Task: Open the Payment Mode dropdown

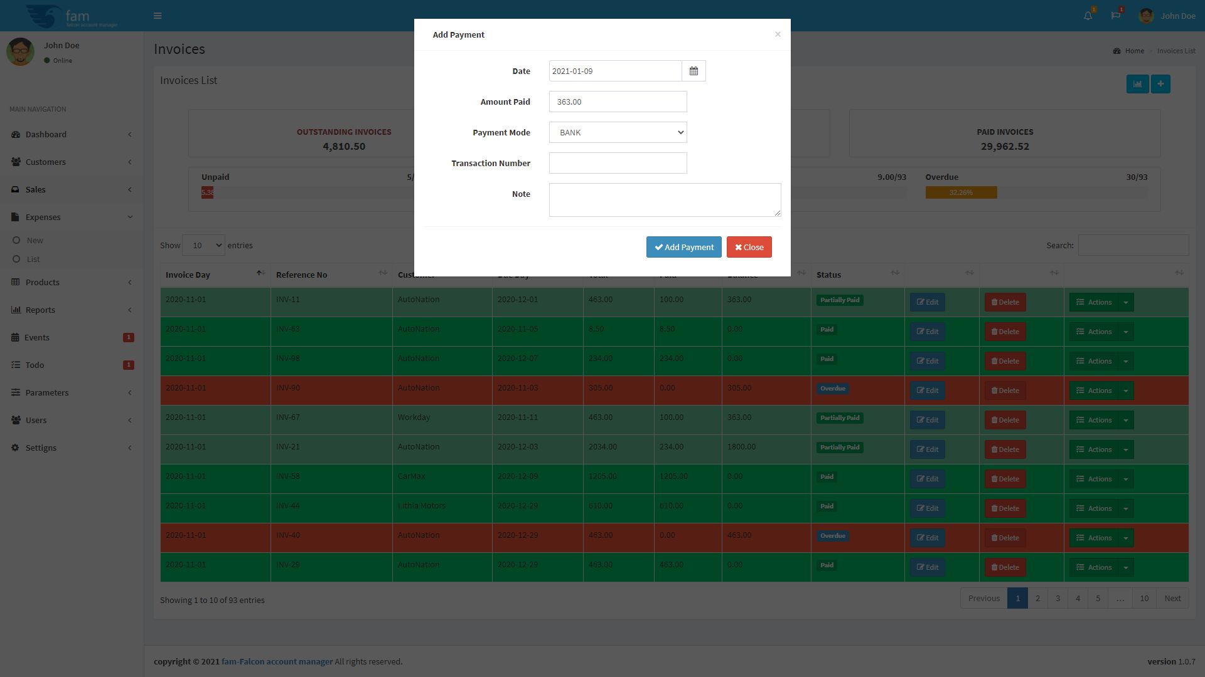Action: pyautogui.click(x=618, y=132)
